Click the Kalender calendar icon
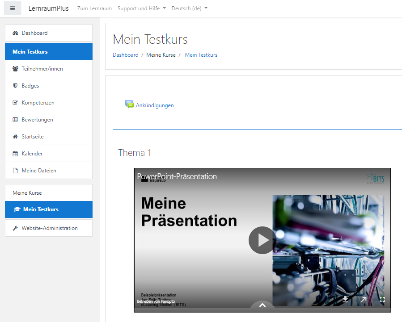Image resolution: width=402 pixels, height=322 pixels. click(x=15, y=154)
